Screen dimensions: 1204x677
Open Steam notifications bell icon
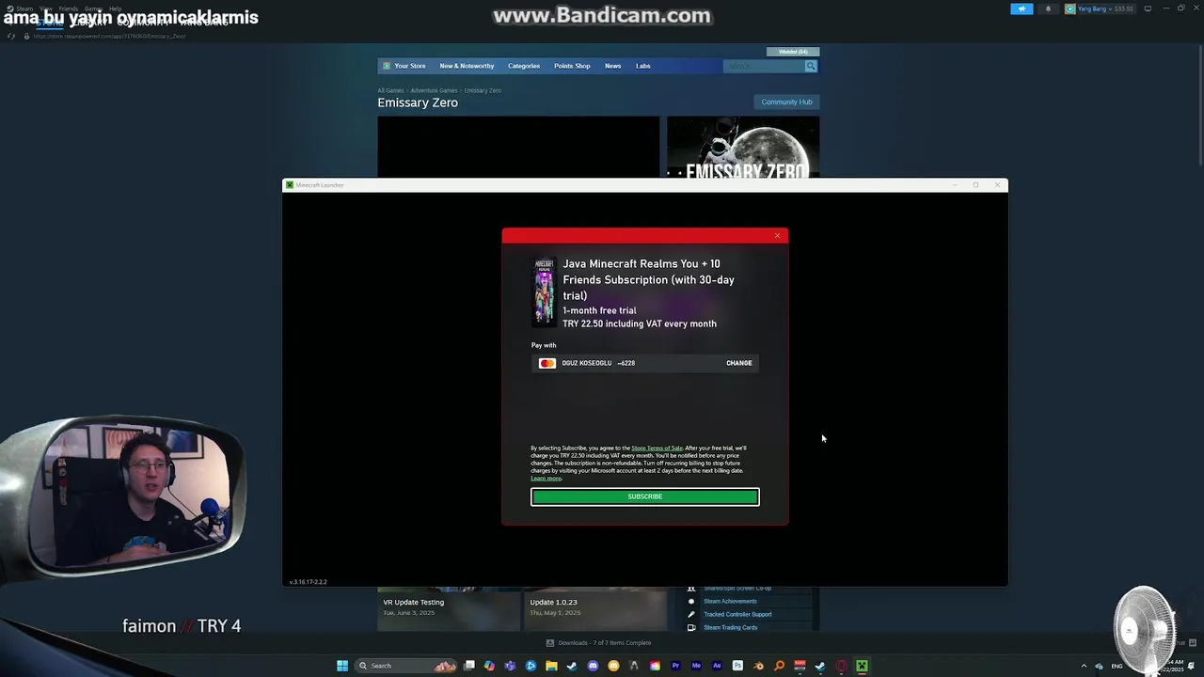(1048, 8)
